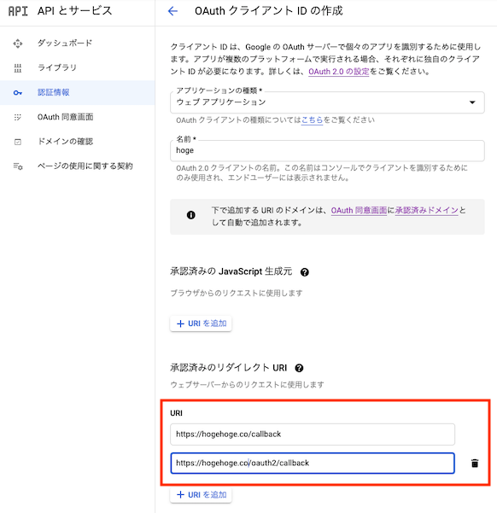
Task: Click the 名前 input field containing hoge
Action: 327,150
